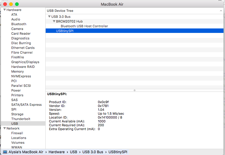The image size is (225, 155).
Task: Select Camera in the sidebar
Action: tap(17, 29)
